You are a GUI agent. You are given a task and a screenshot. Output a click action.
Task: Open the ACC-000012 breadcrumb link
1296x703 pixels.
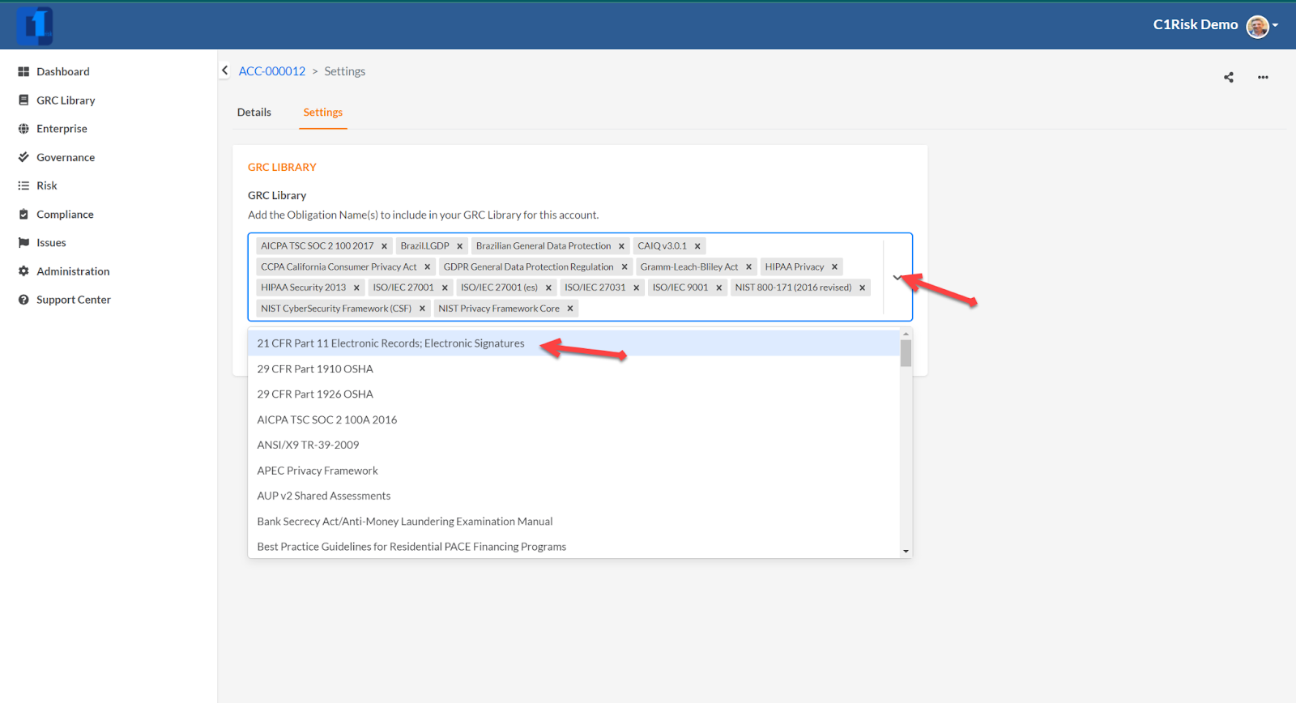[x=272, y=71]
